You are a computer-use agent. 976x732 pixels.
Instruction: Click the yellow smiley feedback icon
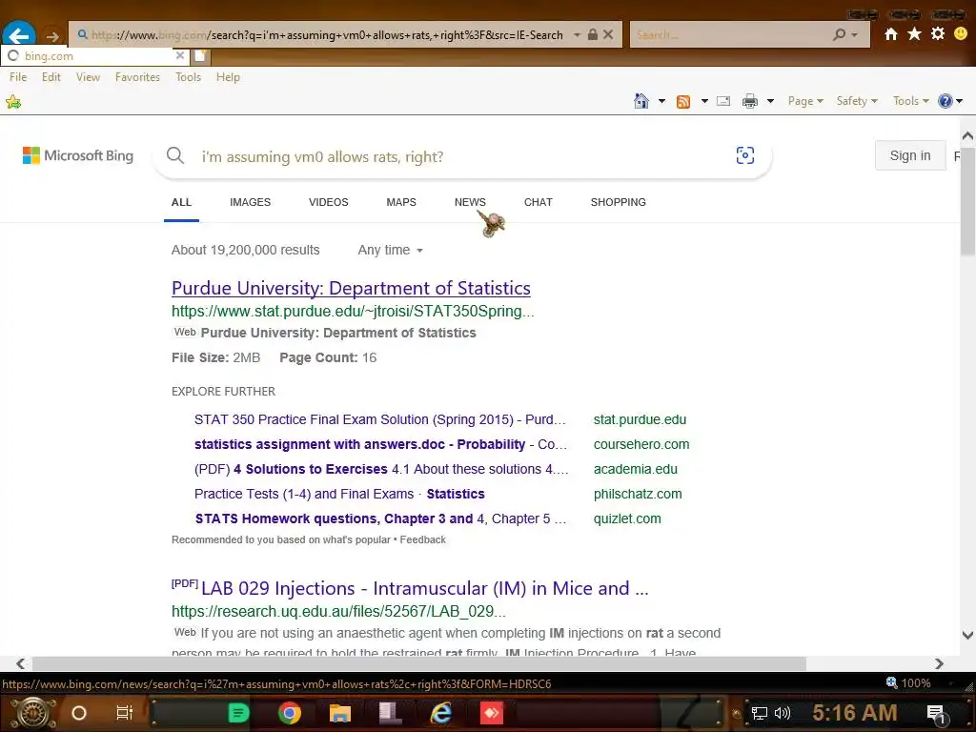961,33
